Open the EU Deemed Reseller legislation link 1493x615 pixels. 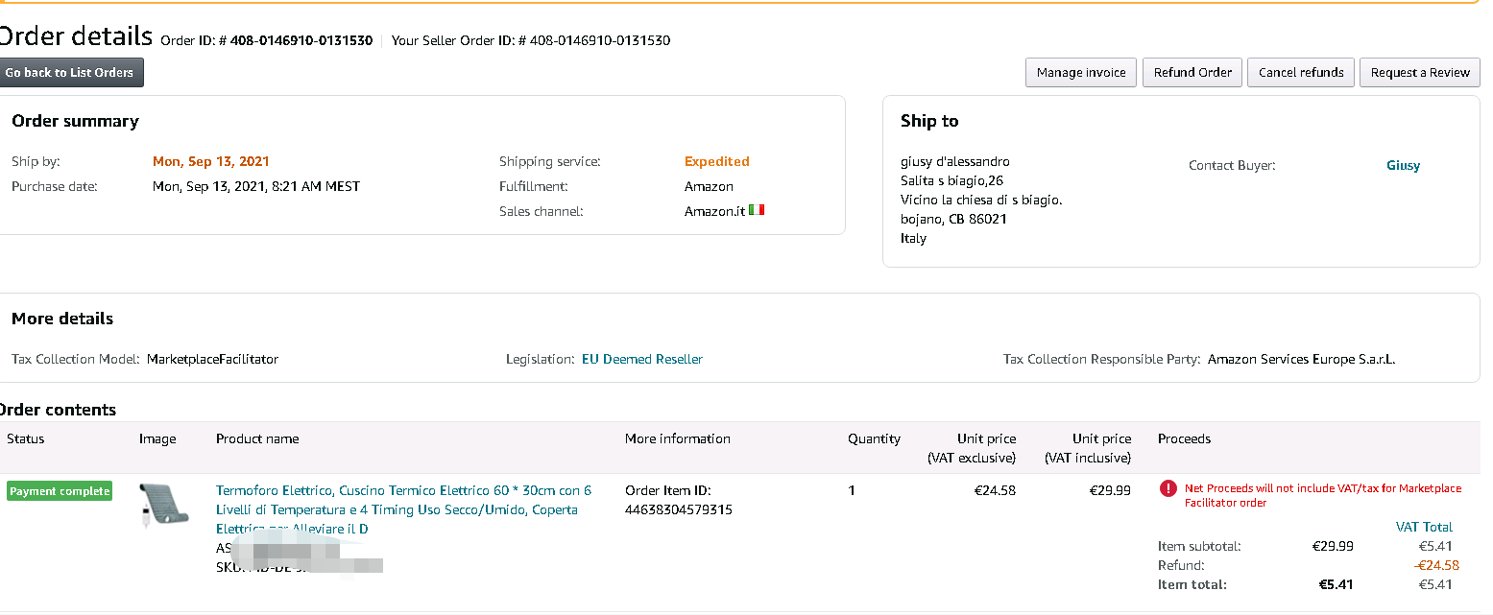click(x=642, y=360)
